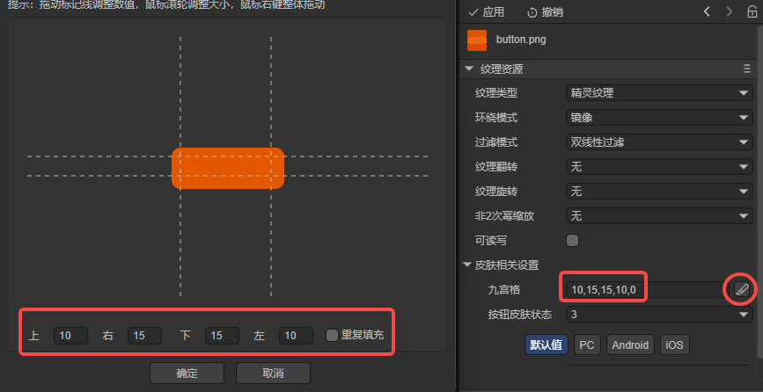Switch to the iOS platform tab
Screen dimensions: 763x392
coord(674,345)
